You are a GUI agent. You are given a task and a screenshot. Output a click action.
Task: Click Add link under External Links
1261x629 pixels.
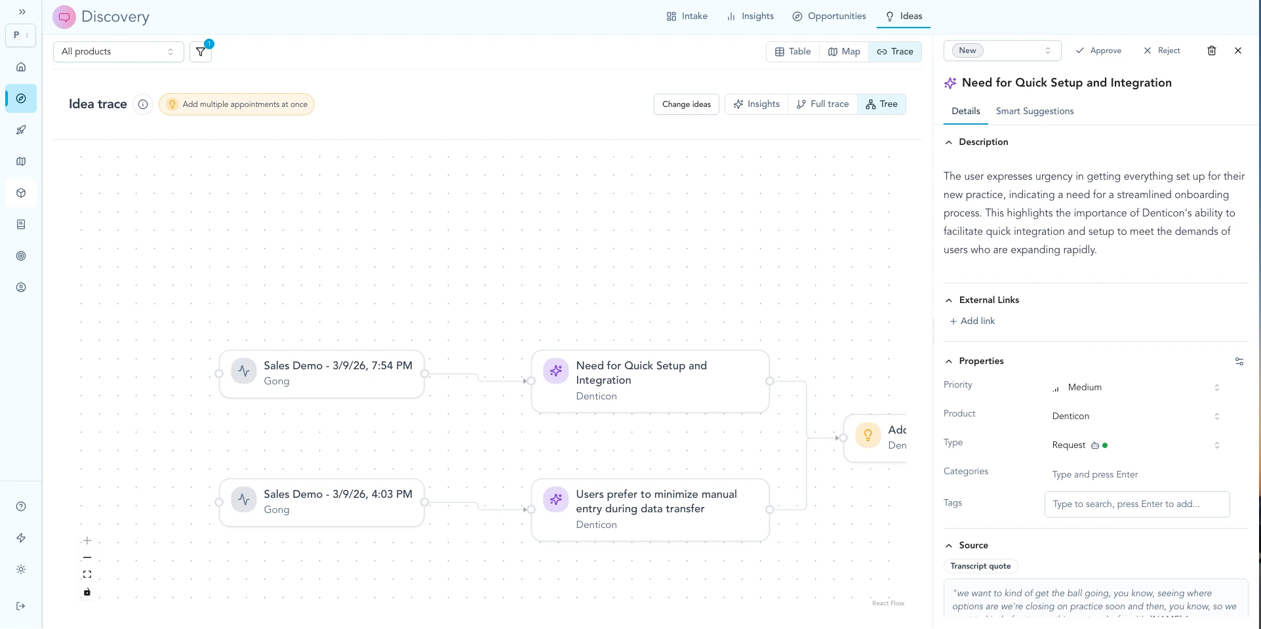coord(972,321)
